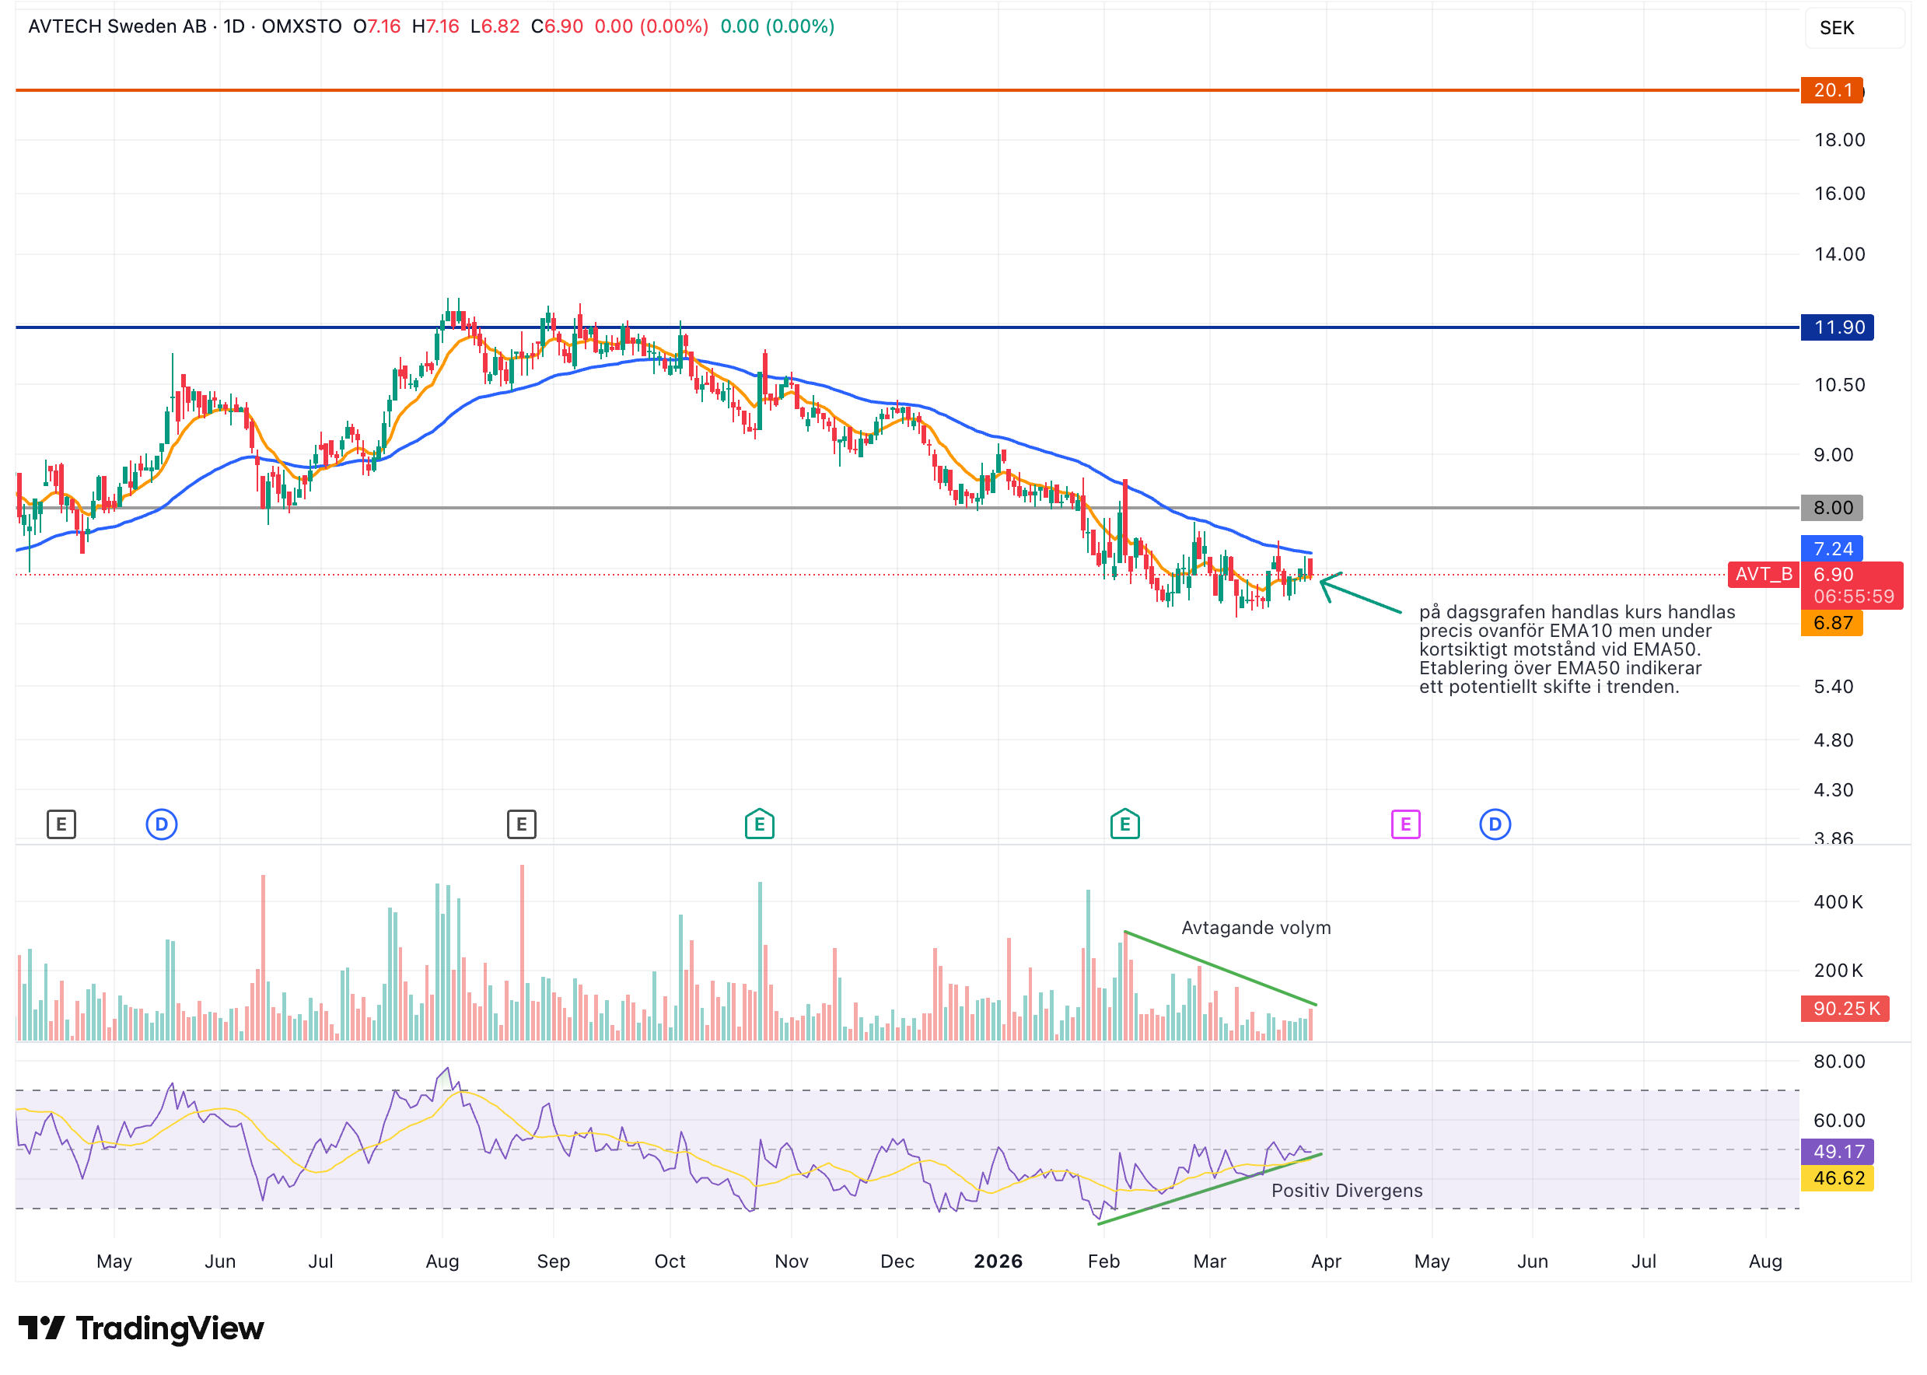Click the orange 6.87 EMA10 value label

tap(1831, 623)
